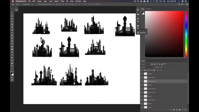Hide Layer 4 visibility eye

click(x=142, y=85)
